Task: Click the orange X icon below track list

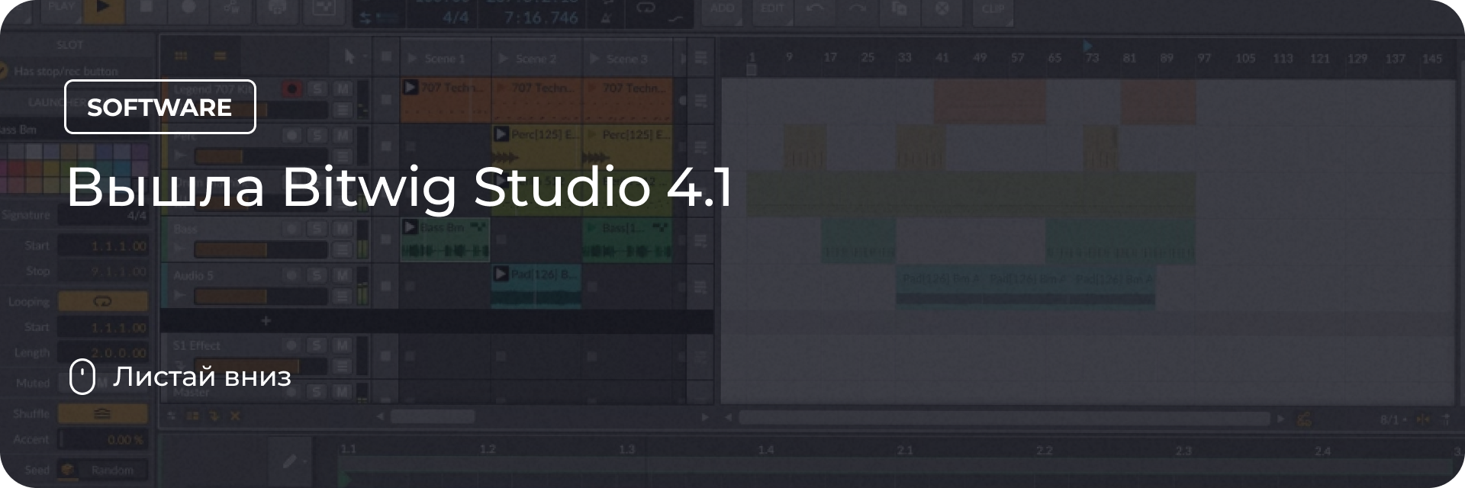Action: (235, 416)
